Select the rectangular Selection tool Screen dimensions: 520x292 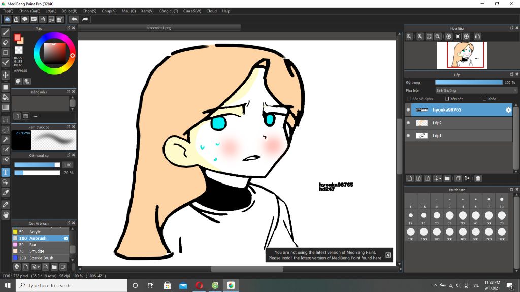pyautogui.click(x=5, y=120)
